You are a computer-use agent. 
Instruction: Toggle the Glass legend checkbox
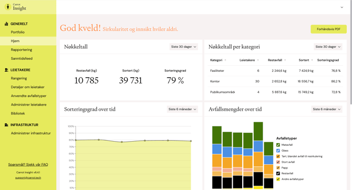click(x=278, y=151)
